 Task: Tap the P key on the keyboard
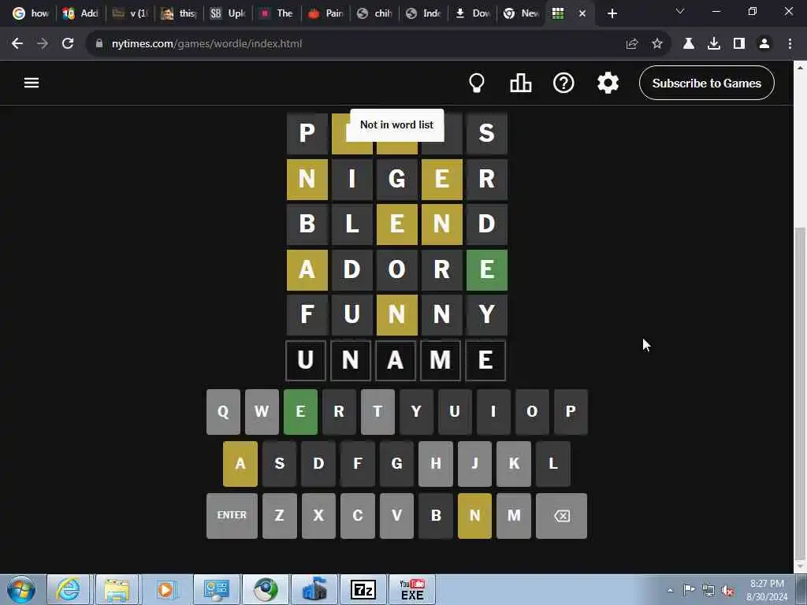pos(571,411)
